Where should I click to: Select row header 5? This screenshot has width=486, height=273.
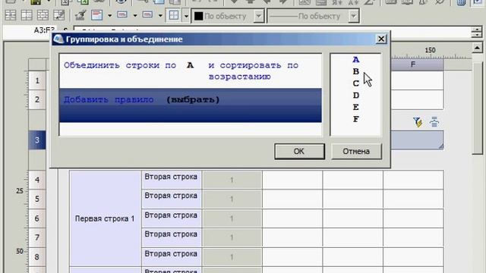pos(37,199)
